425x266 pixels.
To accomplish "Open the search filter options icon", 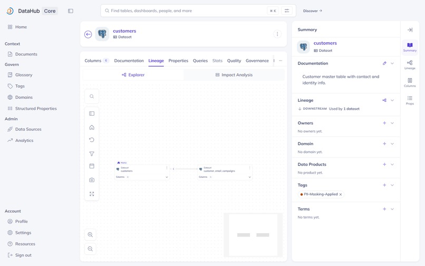I will coord(287,11).
